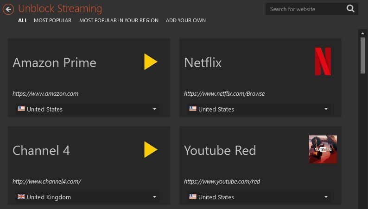This screenshot has height=209, width=368.
Task: Click the vertical scrollbar thumb
Action: [363, 55]
